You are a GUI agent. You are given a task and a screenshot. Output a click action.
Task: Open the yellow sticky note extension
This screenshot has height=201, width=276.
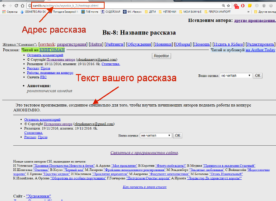[250, 6]
